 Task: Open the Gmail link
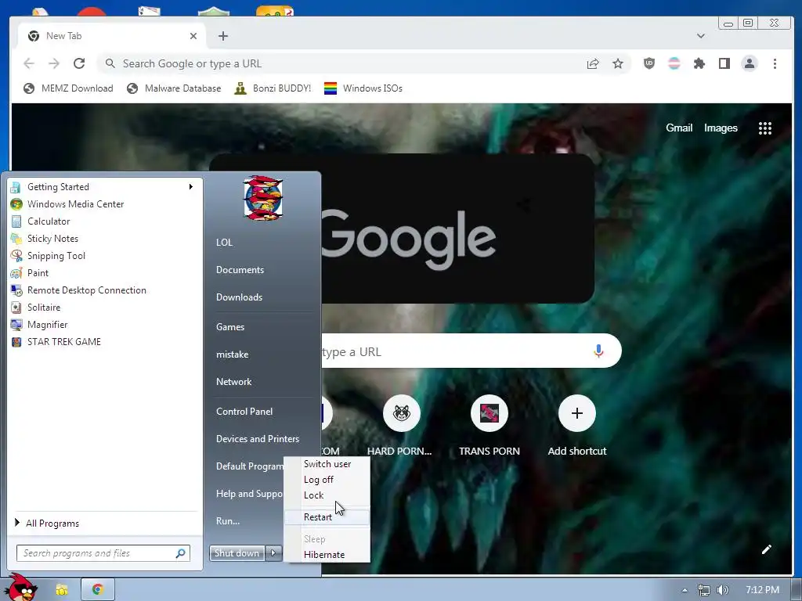click(x=679, y=128)
